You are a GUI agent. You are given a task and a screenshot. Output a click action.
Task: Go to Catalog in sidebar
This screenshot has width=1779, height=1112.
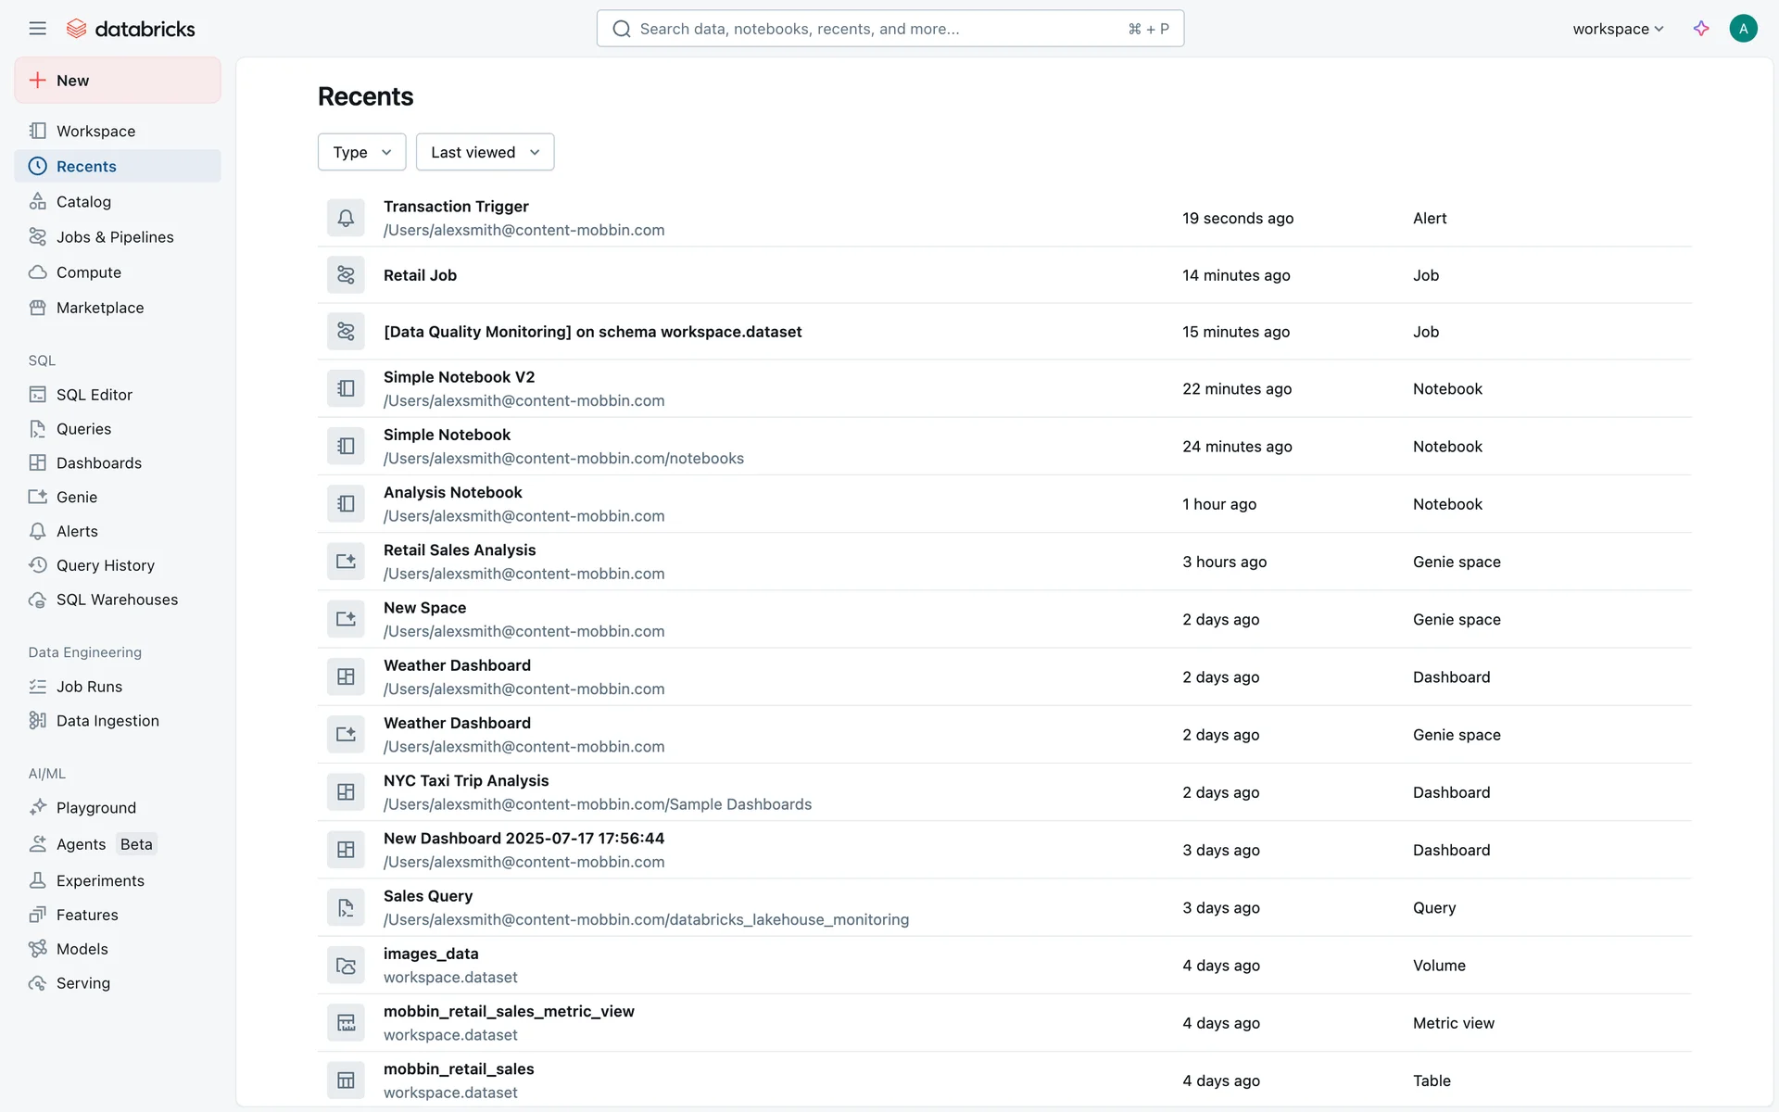pos(83,202)
